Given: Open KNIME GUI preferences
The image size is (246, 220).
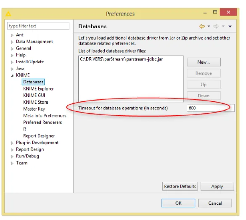Looking at the screenshot, I should coord(34,95).
